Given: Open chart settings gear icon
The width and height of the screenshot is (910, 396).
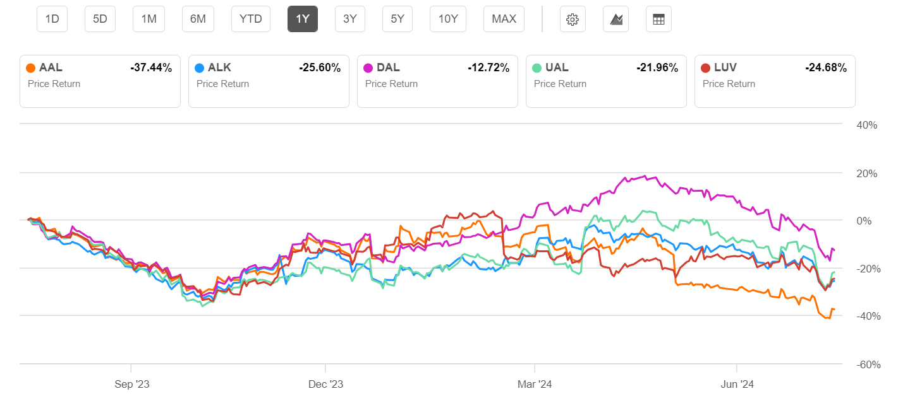Looking at the screenshot, I should [573, 19].
